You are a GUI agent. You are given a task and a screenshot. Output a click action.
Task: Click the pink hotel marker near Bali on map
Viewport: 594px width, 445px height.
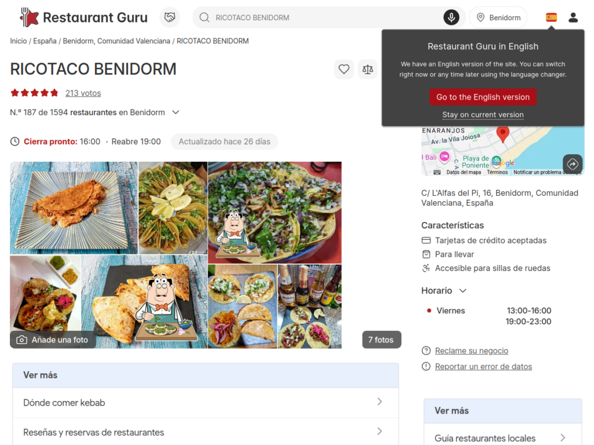pyautogui.click(x=444, y=156)
